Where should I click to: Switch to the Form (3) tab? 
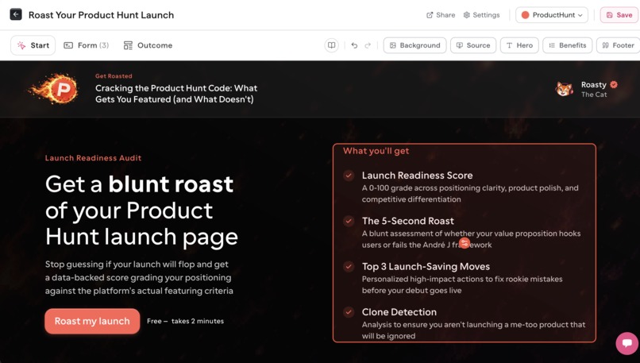(x=86, y=45)
